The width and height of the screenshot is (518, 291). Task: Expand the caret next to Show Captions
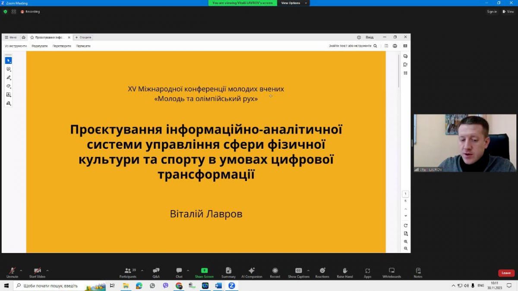[308, 271]
